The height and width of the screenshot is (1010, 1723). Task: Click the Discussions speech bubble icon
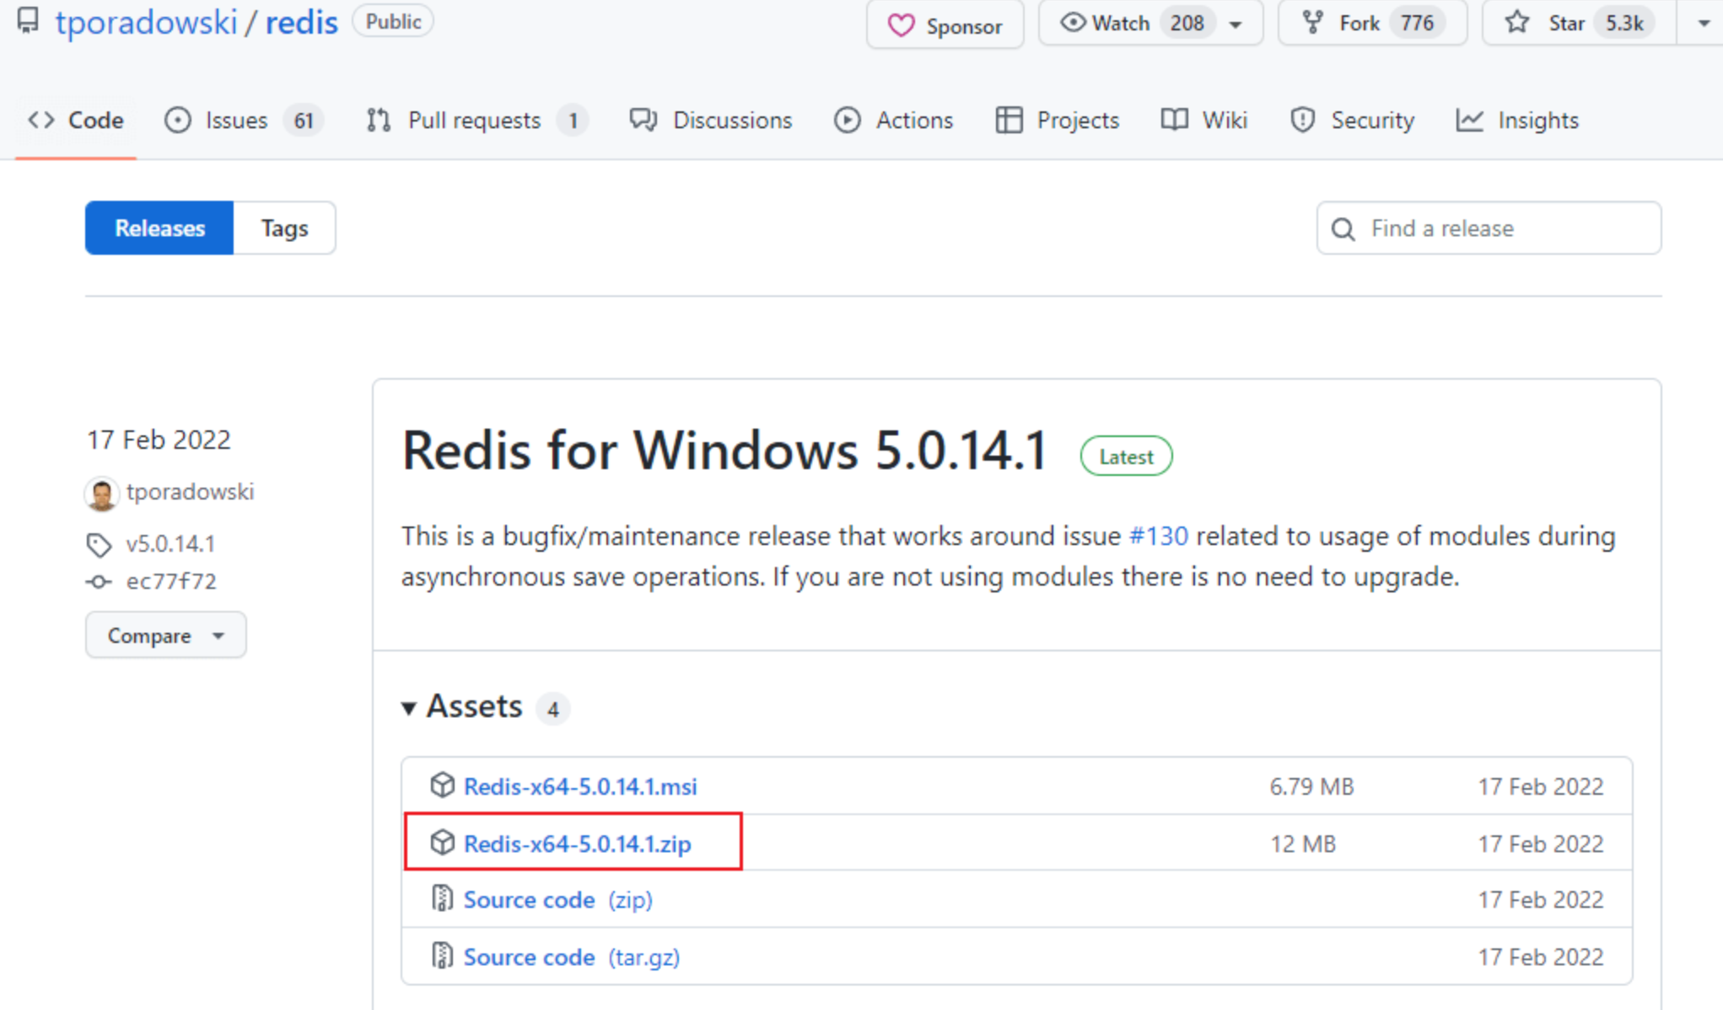click(643, 120)
